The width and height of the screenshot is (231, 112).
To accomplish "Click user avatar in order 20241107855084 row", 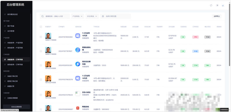I will point(48,36).
